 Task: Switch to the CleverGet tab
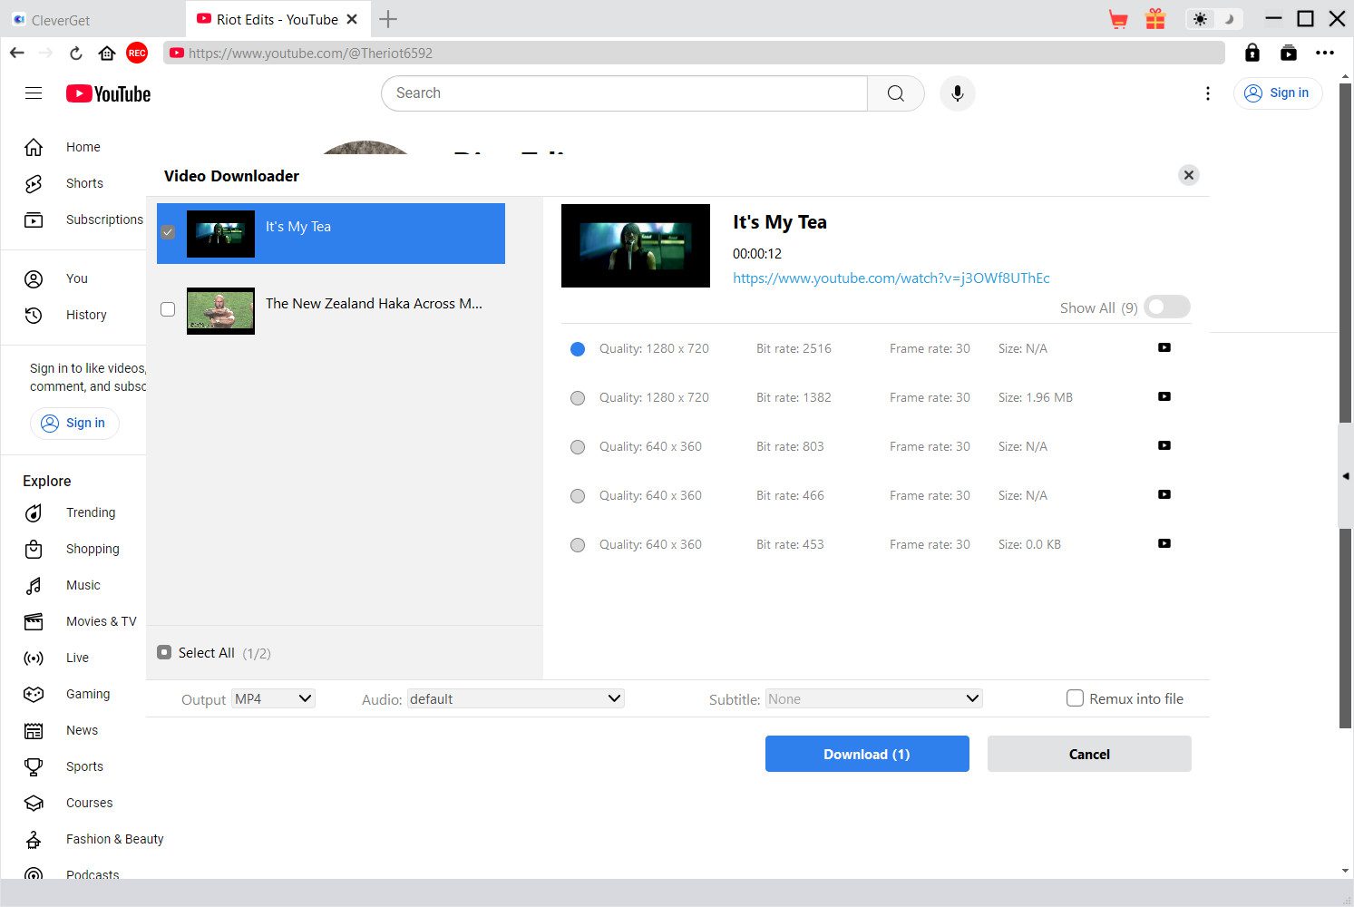(60, 20)
